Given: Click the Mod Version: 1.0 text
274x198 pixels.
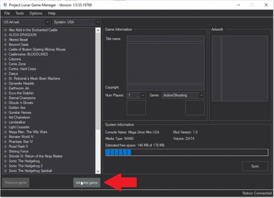Looking at the screenshot, I should tap(185, 132).
